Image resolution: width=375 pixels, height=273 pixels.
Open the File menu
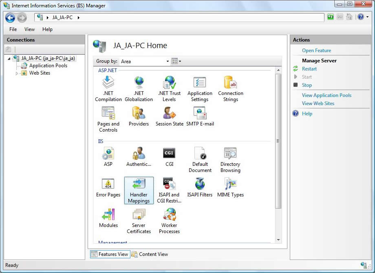(x=13, y=29)
